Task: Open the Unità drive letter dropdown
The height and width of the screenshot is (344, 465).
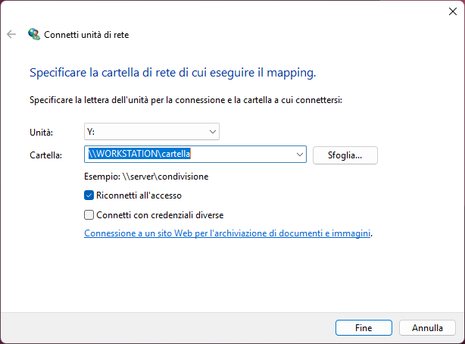Action: coord(151,132)
